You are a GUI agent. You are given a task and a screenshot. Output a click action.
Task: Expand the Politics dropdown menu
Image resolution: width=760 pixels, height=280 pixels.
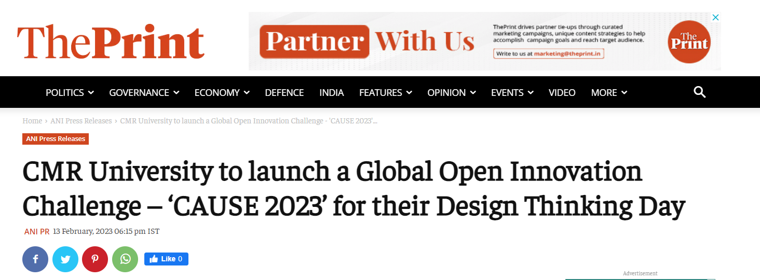click(70, 93)
